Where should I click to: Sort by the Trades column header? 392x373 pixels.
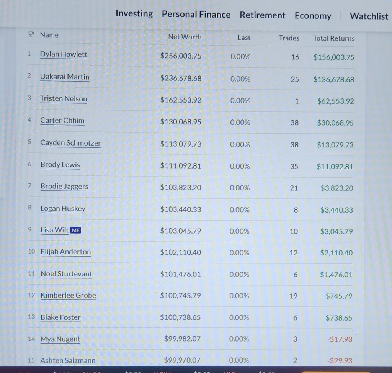[x=289, y=38]
